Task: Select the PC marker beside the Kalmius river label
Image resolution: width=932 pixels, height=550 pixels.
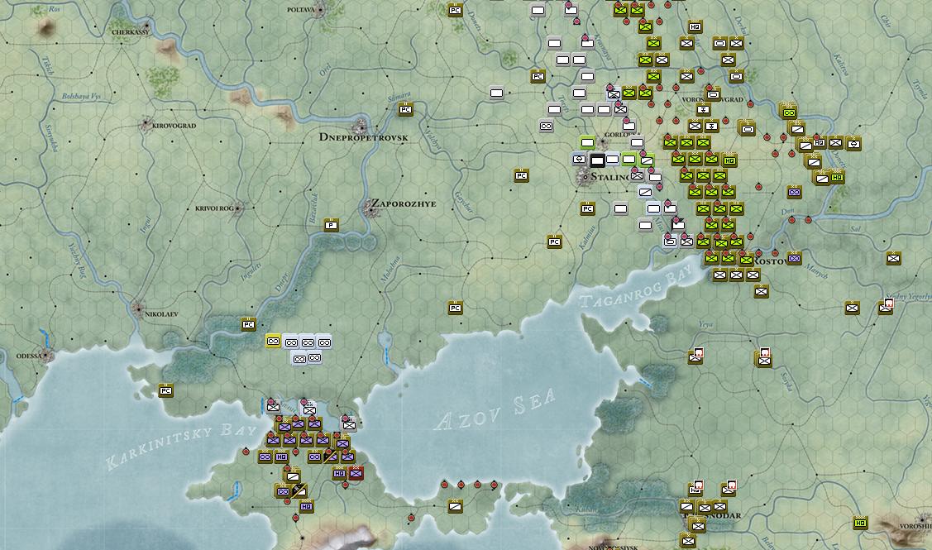Action: tap(555, 242)
